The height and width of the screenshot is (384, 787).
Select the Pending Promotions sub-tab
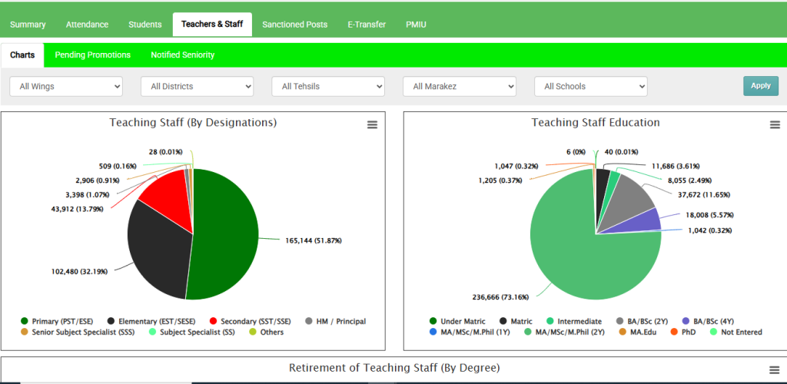[92, 55]
